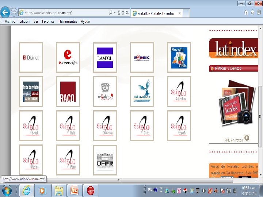Click the red Claro taskbar icon

pos(91,190)
